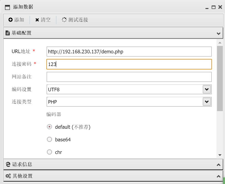Click the gears icon beside 其他设置
The height and width of the screenshot is (184, 225).
(x=8, y=176)
